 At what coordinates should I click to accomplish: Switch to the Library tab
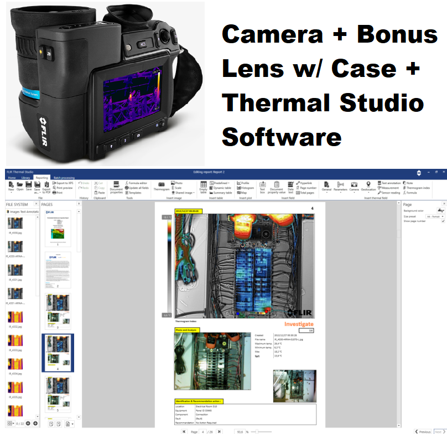(25, 178)
